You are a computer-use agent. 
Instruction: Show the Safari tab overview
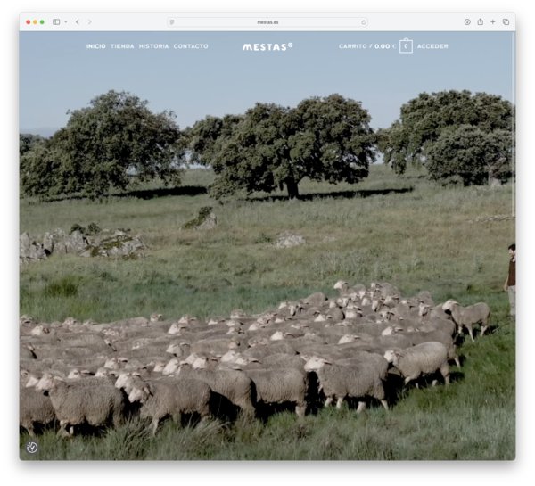(x=506, y=21)
